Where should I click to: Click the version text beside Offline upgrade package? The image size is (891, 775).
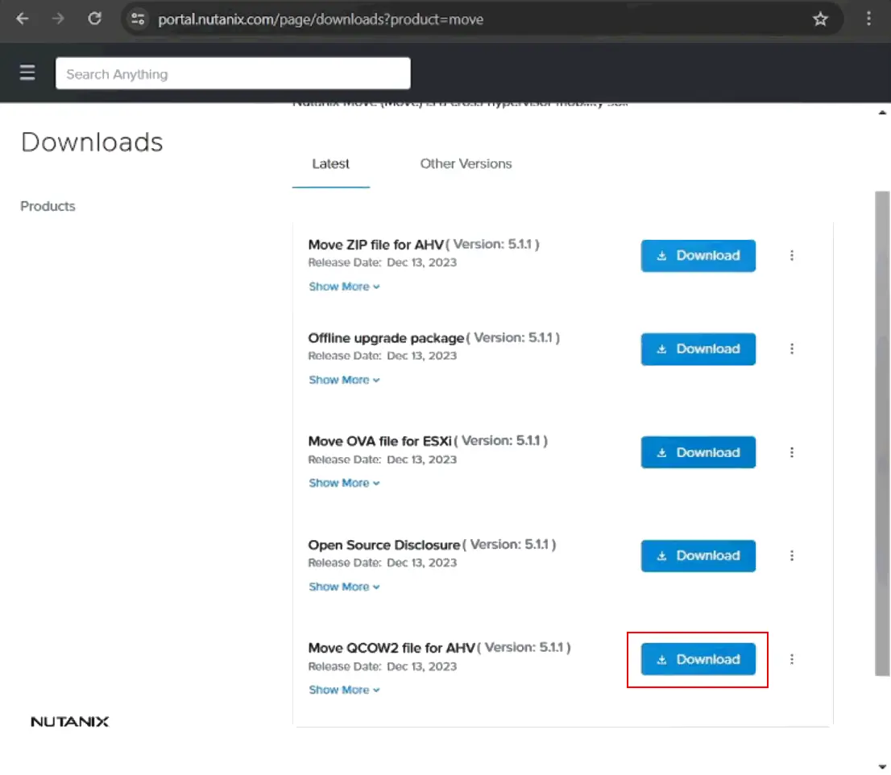513,337
